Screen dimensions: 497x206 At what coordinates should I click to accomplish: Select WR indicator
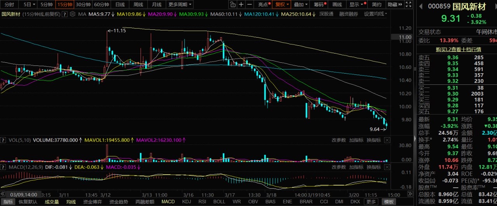pos(236,202)
